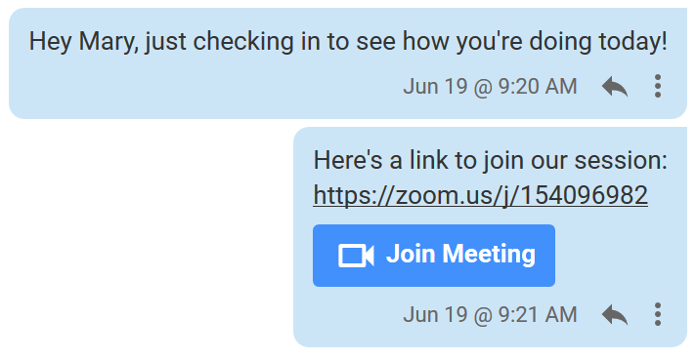Click the meeting ID 154096982 in the link
The image size is (696, 359).
pyautogui.click(x=584, y=195)
